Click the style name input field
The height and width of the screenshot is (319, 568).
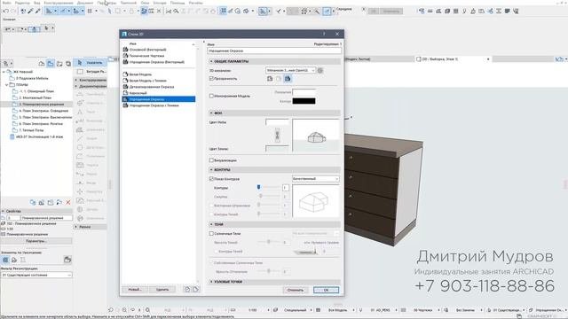pyautogui.click(x=274, y=51)
